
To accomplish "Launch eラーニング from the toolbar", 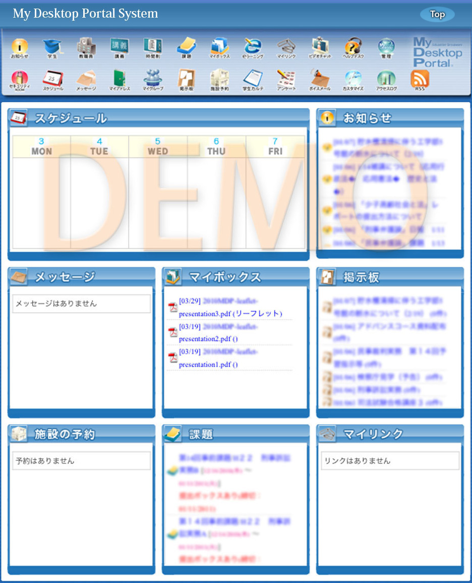I will pyautogui.click(x=253, y=47).
